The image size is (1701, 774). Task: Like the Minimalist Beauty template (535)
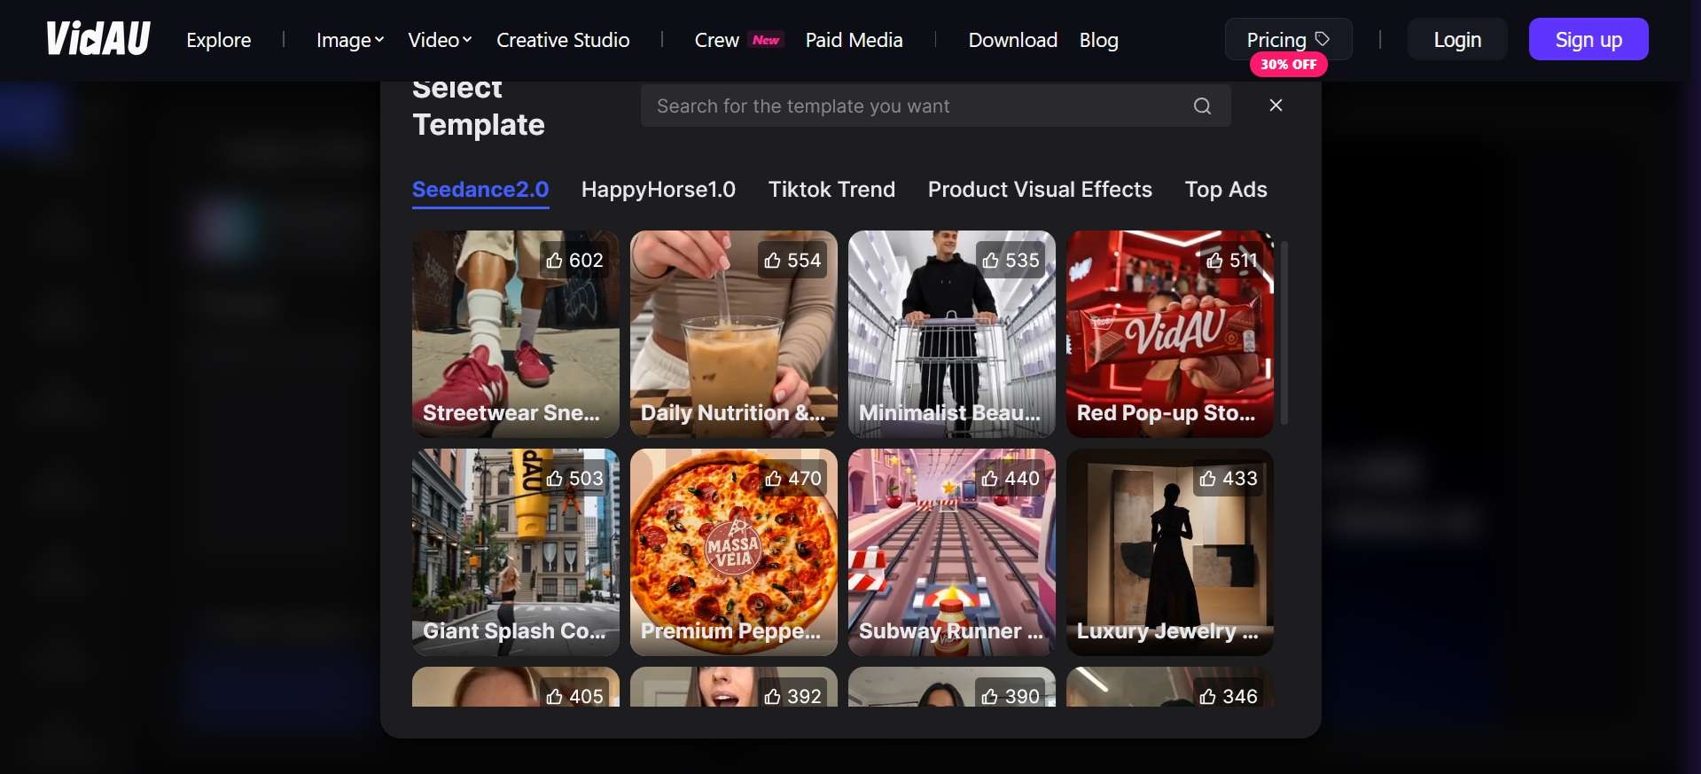1010,260
